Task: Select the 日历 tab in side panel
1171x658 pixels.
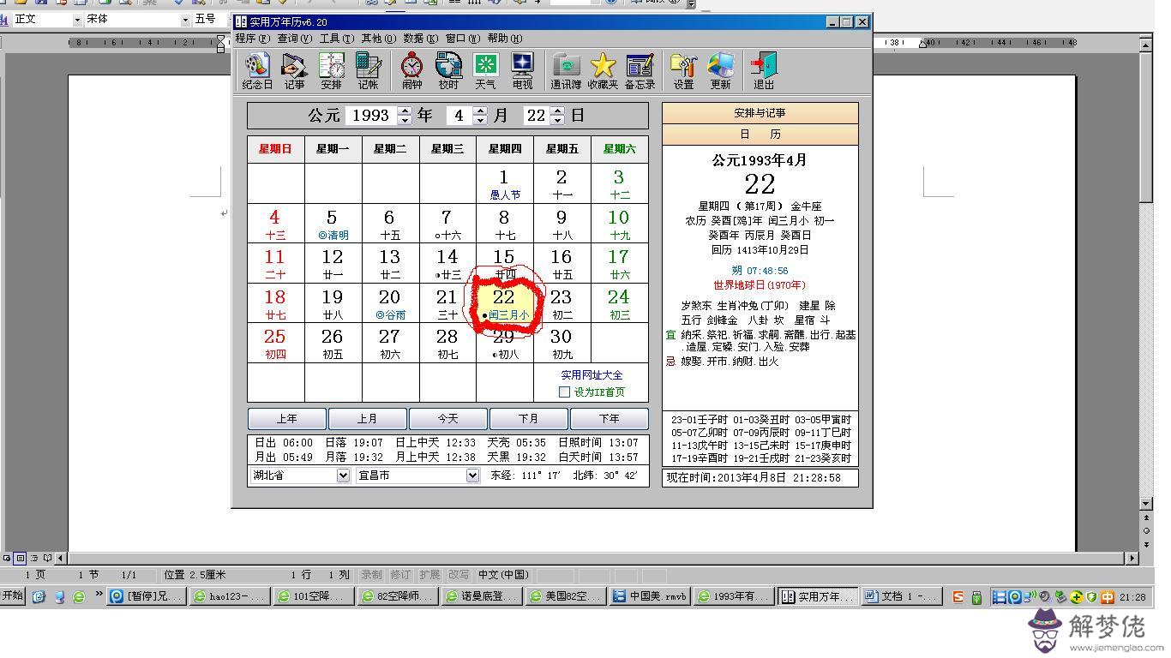Action: (x=760, y=135)
